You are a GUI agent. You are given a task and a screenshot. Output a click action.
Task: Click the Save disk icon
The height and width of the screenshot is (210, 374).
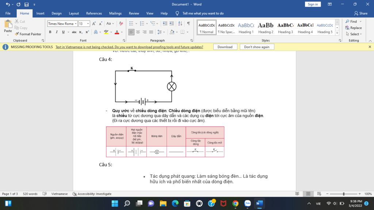pos(26,4)
